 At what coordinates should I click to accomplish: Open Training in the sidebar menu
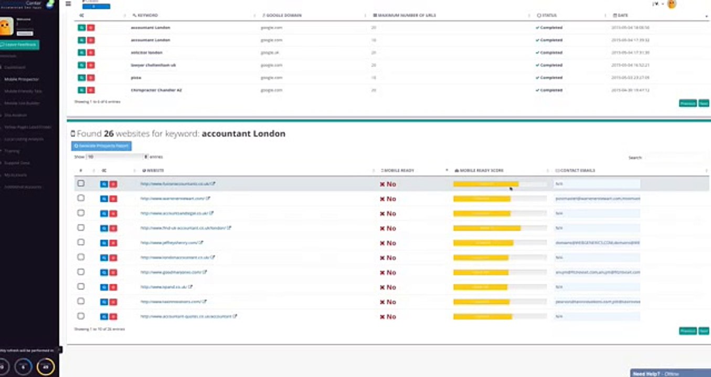[12, 151]
